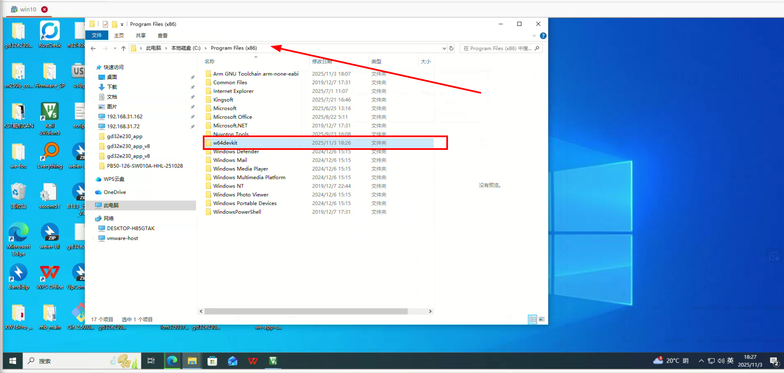This screenshot has width=784, height=373.
Task: Open the 文件 menu tab
Action: [x=97, y=36]
